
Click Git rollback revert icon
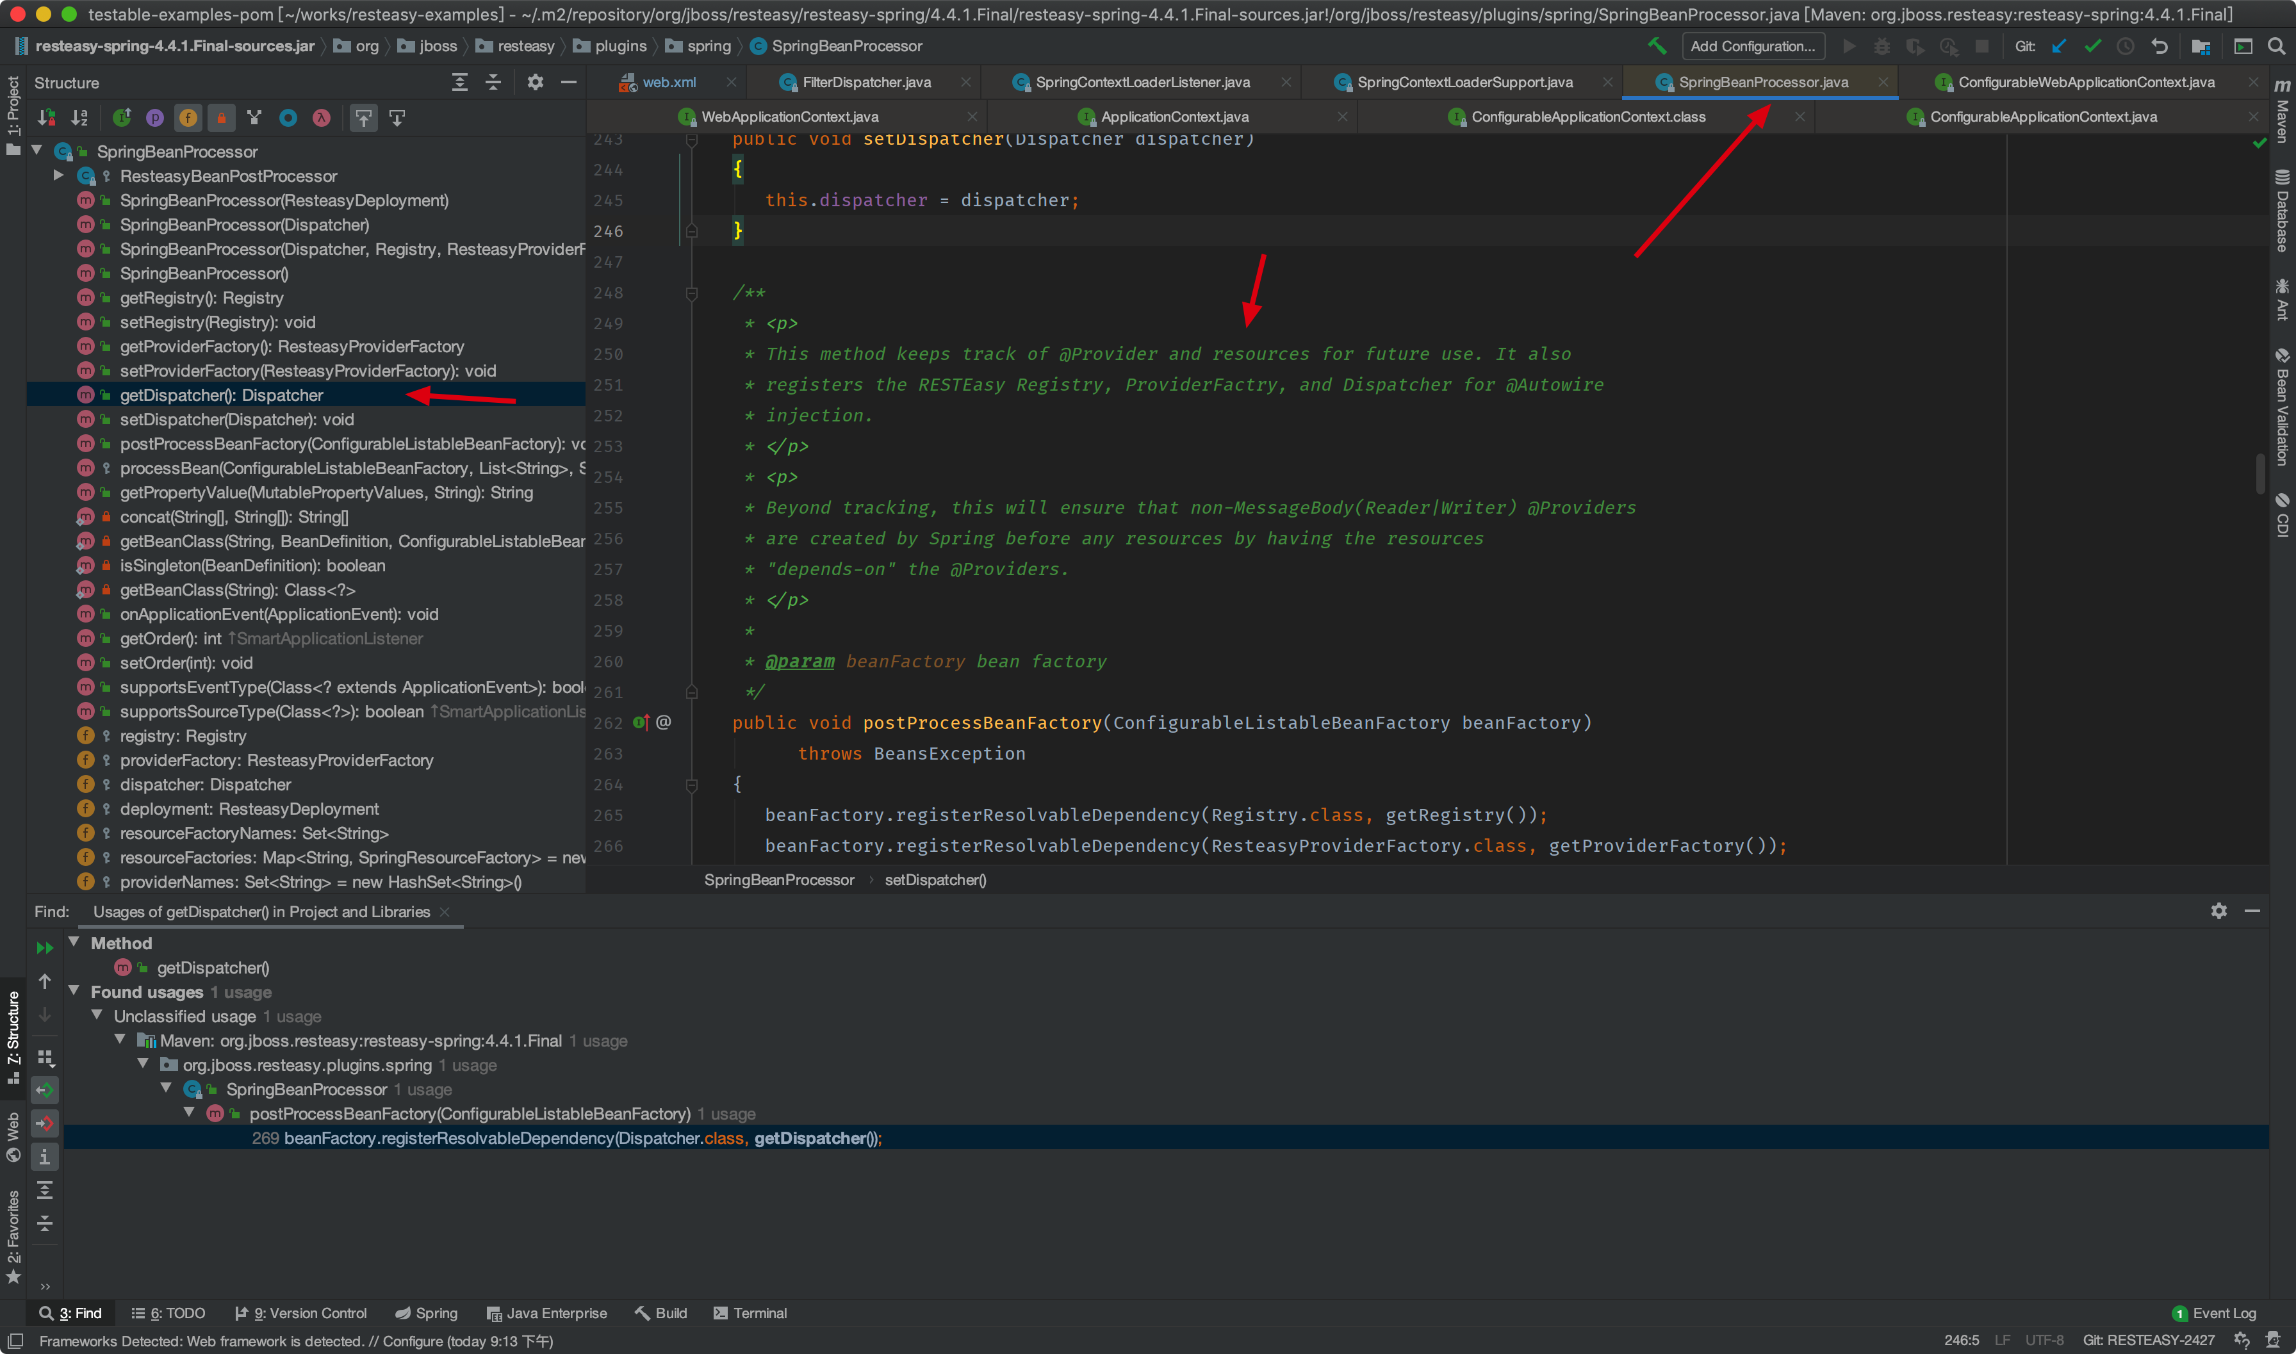click(x=2159, y=45)
